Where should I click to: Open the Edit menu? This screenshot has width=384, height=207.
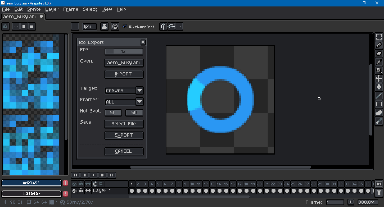pyautogui.click(x=19, y=9)
